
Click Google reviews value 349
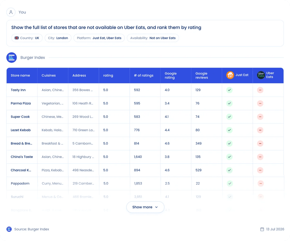pos(198,144)
